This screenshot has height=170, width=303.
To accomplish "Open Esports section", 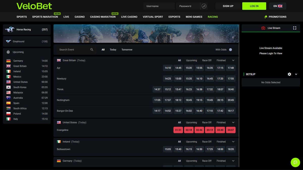I will click(x=174, y=17).
